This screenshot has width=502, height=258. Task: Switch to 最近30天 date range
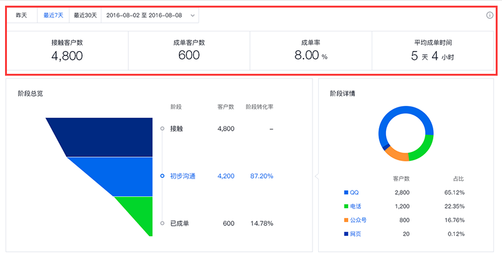point(85,15)
